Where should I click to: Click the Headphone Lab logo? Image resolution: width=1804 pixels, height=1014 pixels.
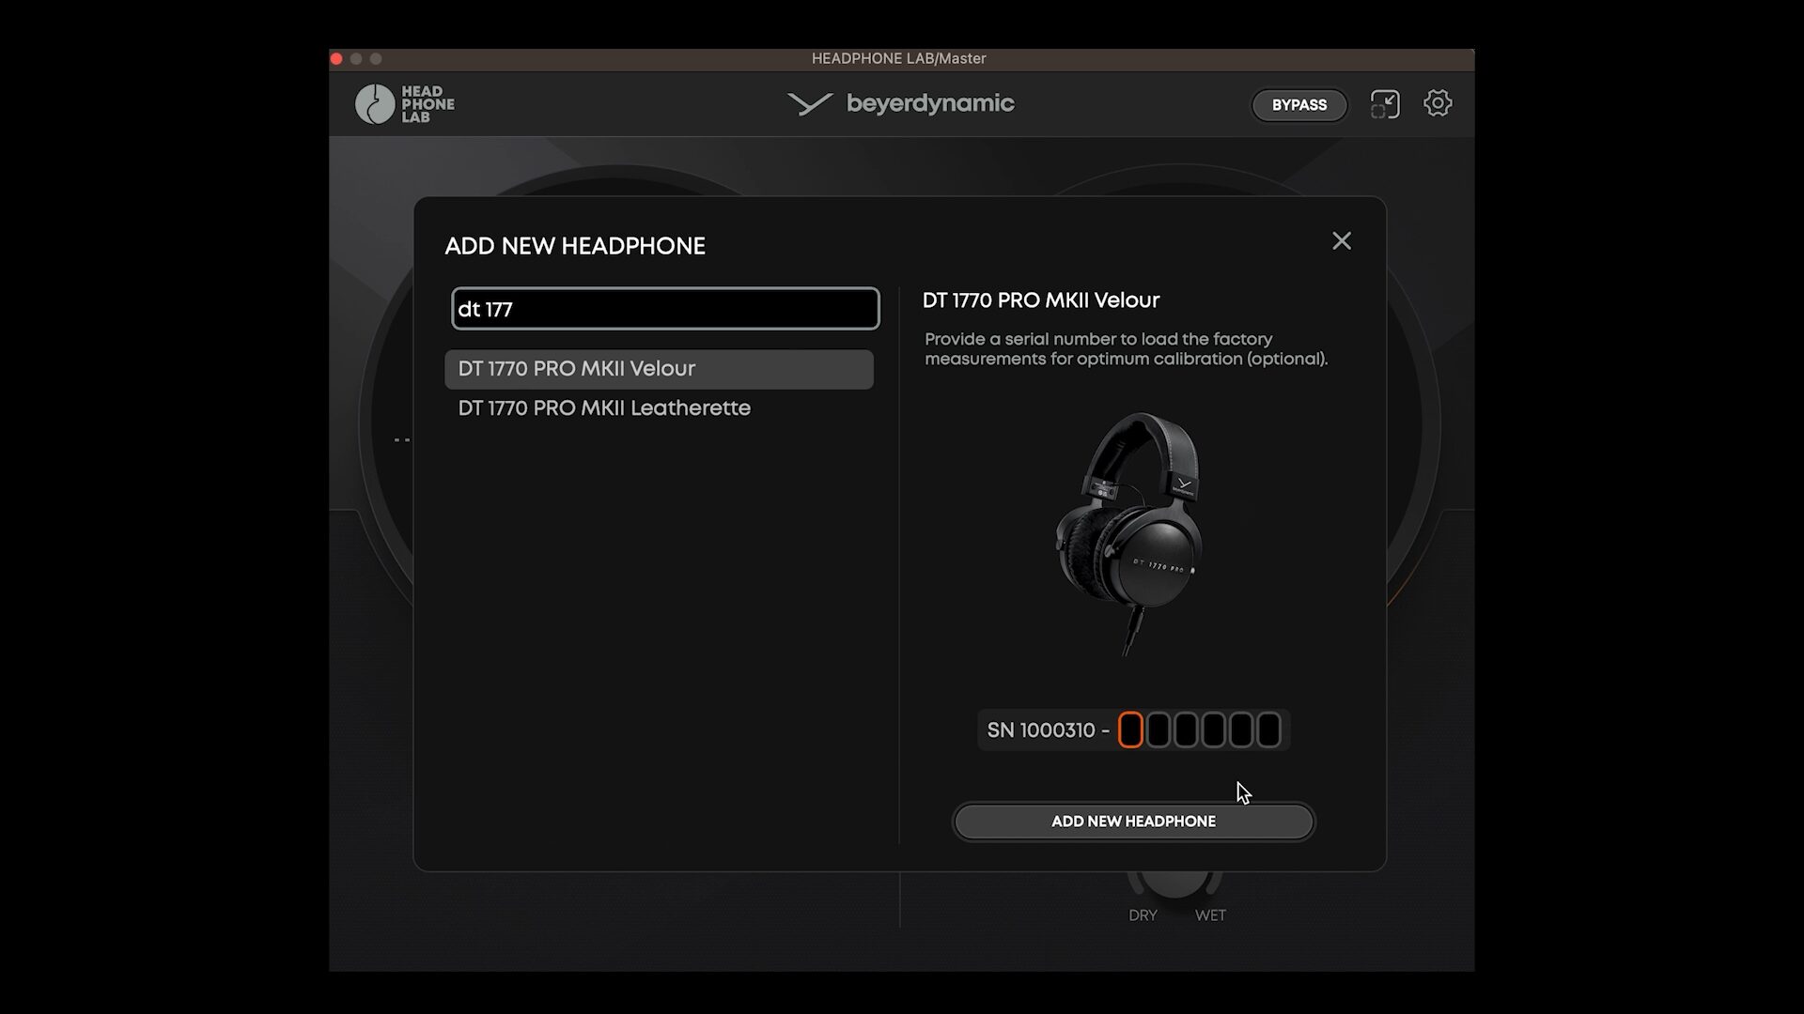[405, 104]
